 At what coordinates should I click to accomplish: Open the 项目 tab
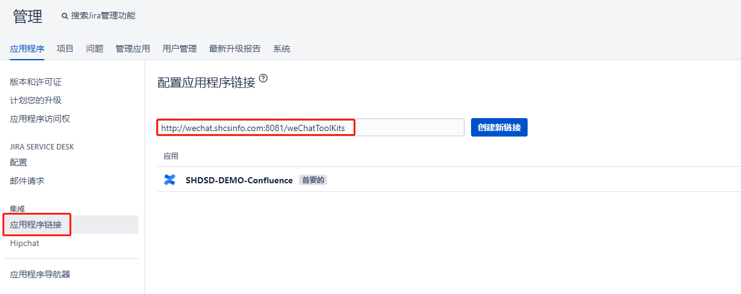(65, 49)
